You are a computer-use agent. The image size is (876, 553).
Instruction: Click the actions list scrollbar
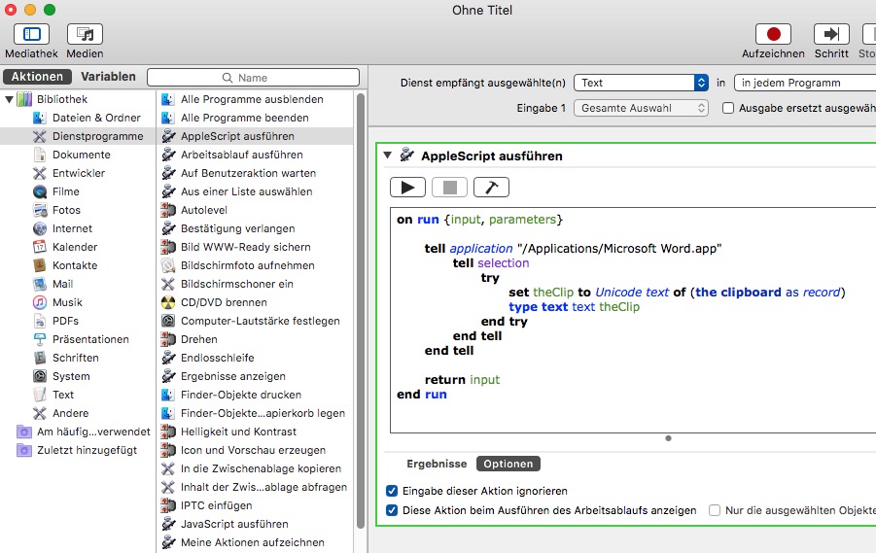click(x=361, y=313)
